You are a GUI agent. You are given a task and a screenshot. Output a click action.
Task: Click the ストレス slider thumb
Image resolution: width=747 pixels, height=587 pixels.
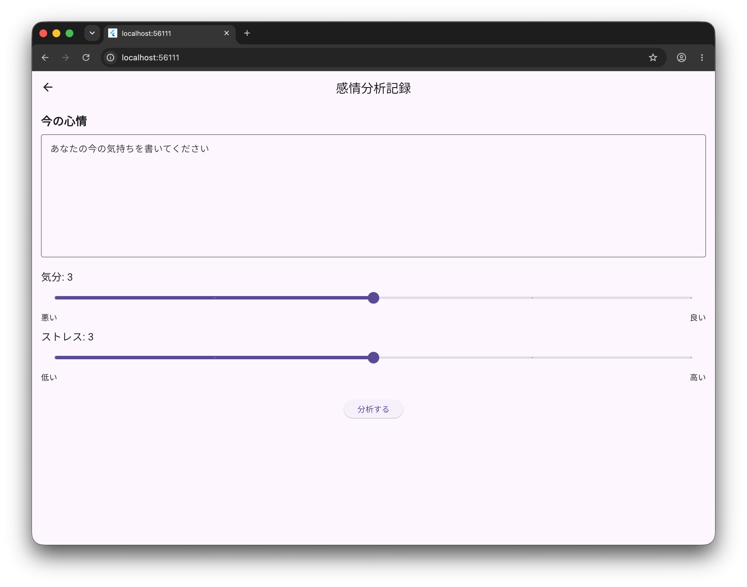point(373,358)
